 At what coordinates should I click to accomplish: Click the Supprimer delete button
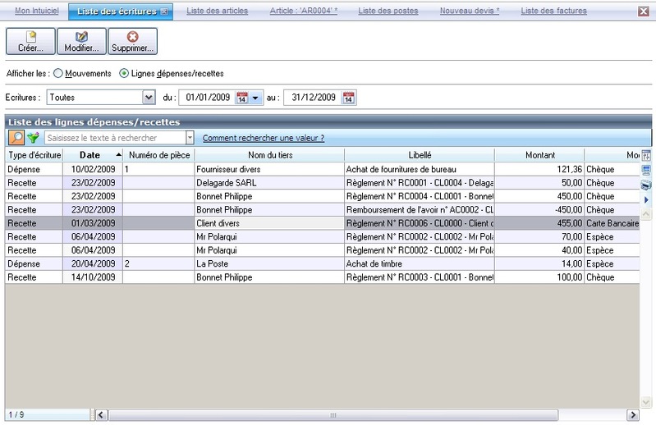[x=133, y=41]
